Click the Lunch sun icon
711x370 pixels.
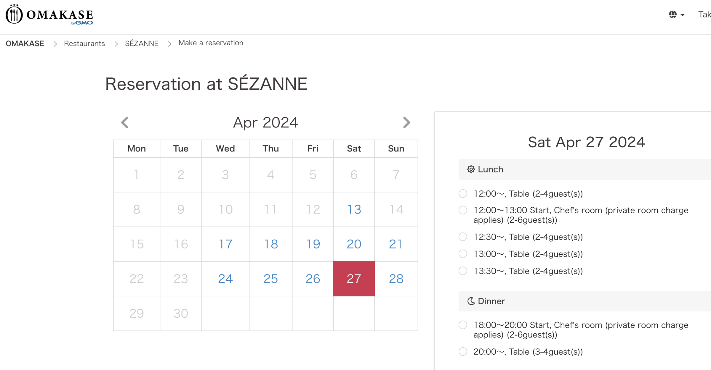tap(471, 169)
